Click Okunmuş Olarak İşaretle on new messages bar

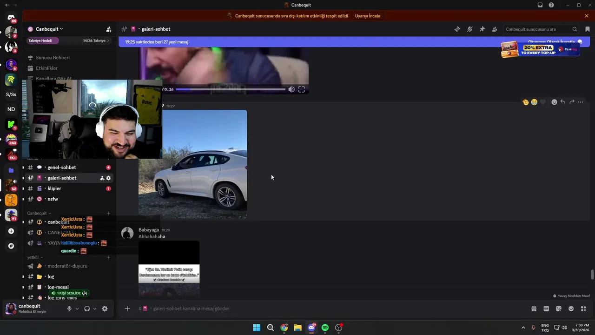555,42
